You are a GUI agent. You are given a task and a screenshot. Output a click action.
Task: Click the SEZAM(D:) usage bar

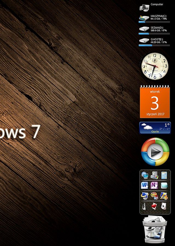coord(154,34)
